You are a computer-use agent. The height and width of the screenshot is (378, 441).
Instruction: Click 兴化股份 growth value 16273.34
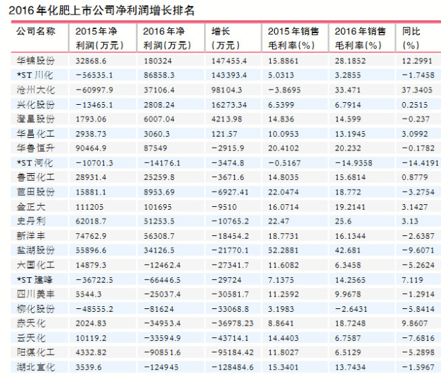coord(229,105)
